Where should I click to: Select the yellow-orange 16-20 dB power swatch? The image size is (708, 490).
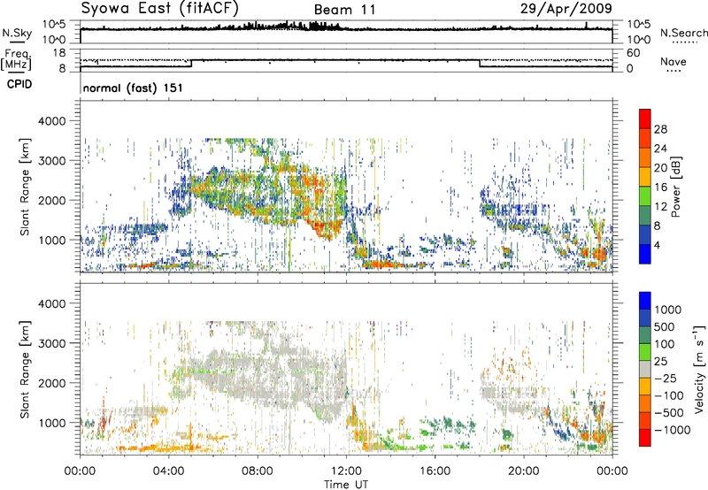645,177
